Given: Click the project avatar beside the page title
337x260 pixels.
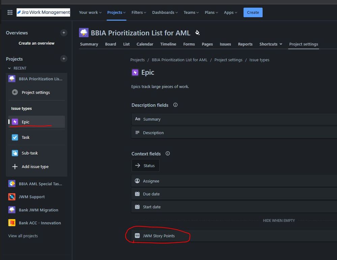Looking at the screenshot, I should (84, 33).
